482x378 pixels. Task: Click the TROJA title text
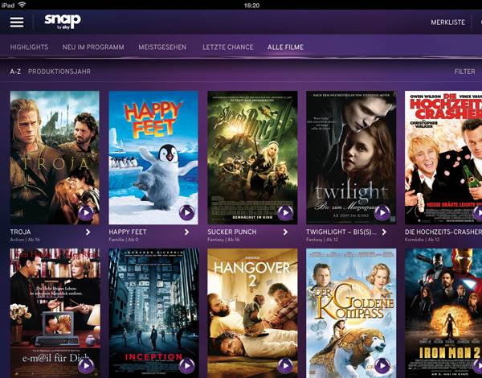(20, 232)
